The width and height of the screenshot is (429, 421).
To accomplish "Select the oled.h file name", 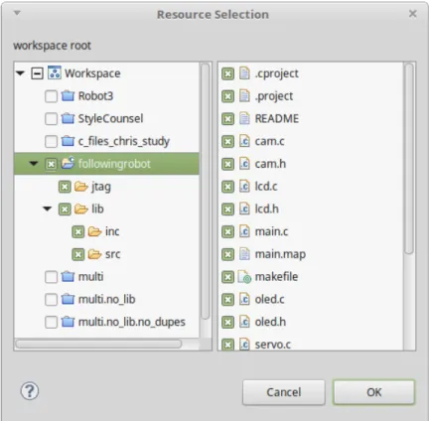I will [x=270, y=322].
